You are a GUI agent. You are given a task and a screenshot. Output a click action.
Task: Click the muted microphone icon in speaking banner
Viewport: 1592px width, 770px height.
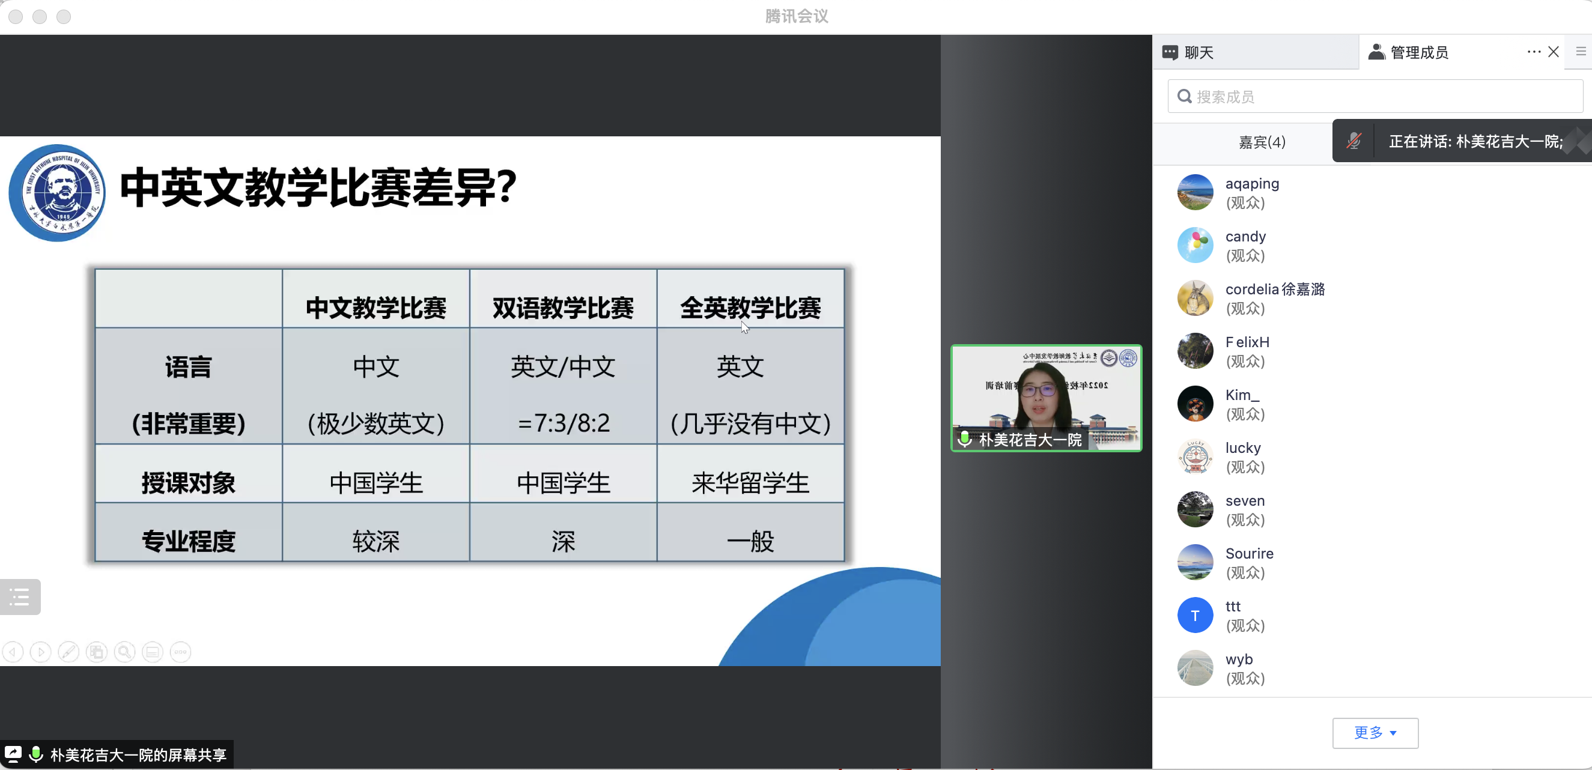(1354, 141)
